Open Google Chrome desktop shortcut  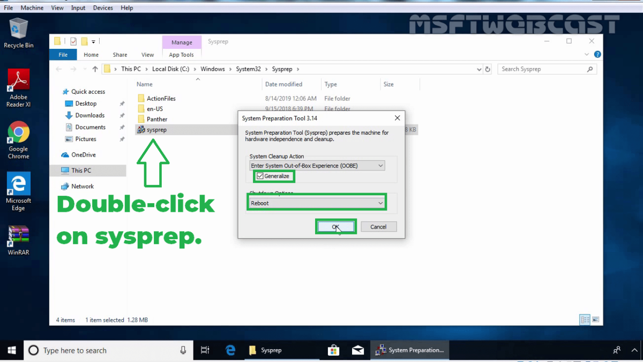18,141
